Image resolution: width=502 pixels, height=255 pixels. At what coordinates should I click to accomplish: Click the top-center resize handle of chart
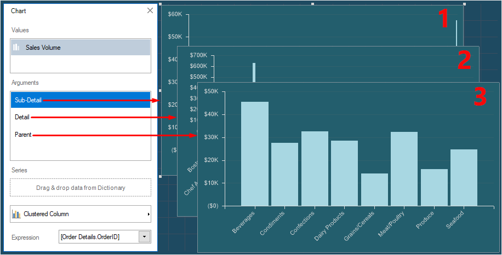[313, 4]
